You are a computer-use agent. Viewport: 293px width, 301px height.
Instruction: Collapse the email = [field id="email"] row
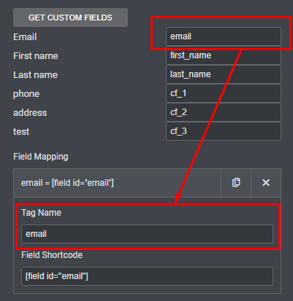117,183
